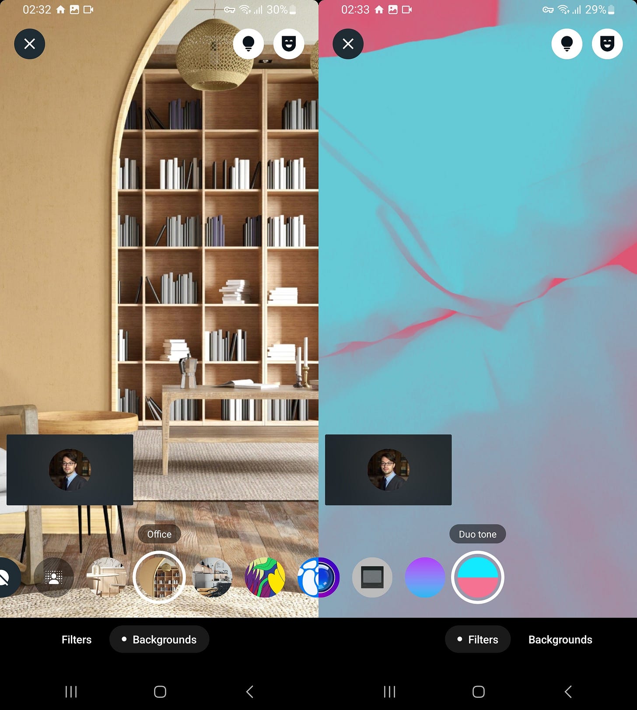Select Backgrounds tab on left screen
637x710 pixels.
pyautogui.click(x=159, y=640)
